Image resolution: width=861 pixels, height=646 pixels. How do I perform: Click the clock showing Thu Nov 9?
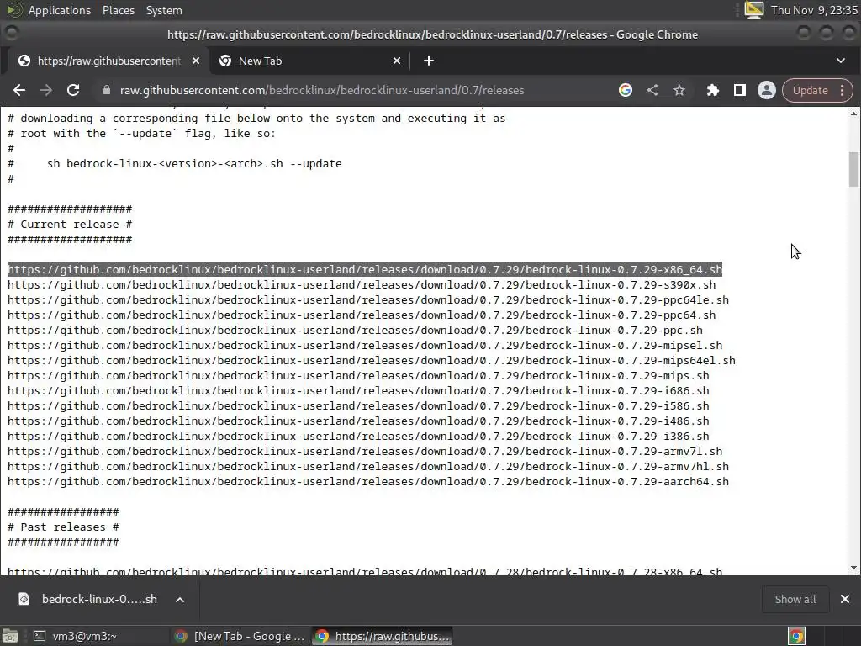814,10
